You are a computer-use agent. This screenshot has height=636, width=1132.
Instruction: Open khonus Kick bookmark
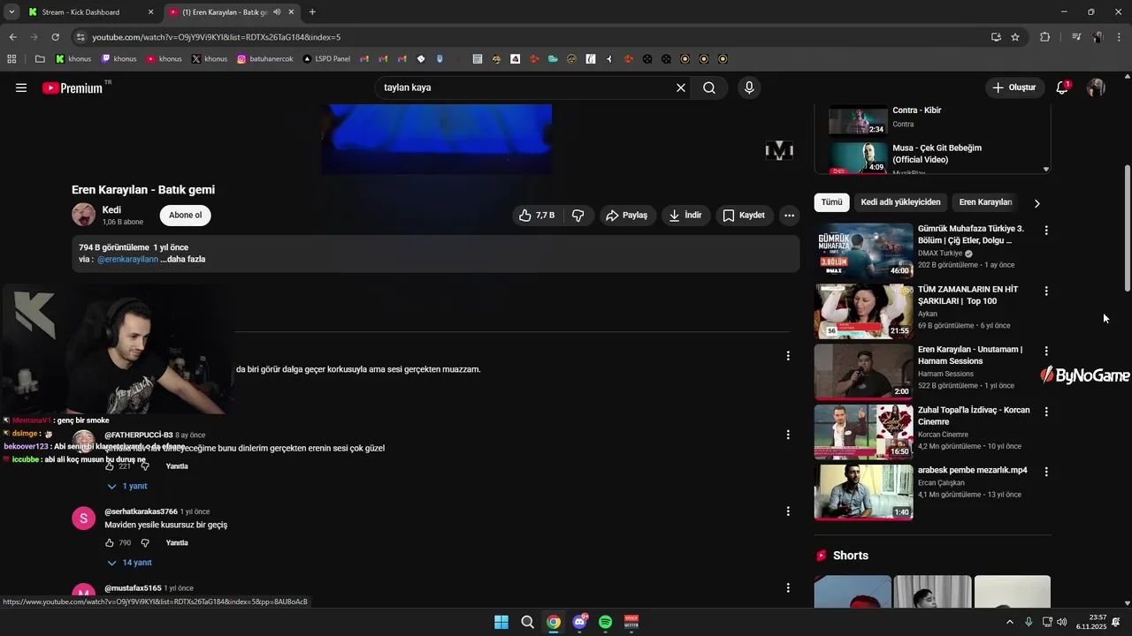(x=73, y=59)
